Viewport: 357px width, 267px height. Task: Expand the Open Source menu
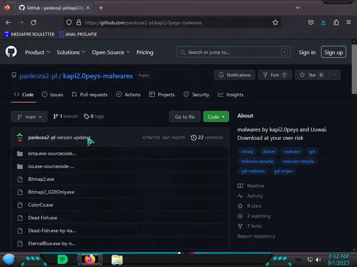111,52
